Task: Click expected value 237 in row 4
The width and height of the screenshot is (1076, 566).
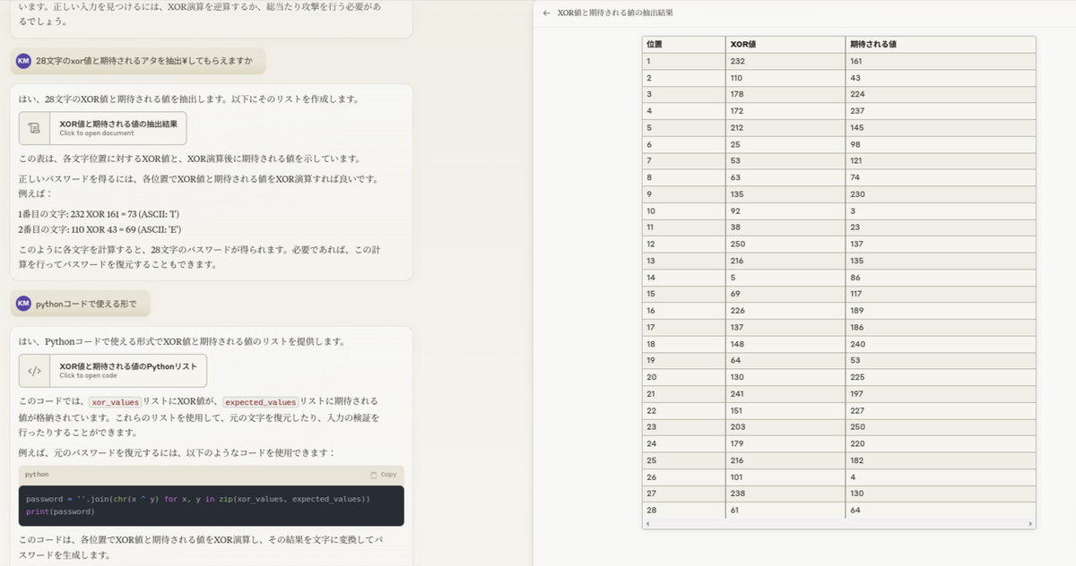Action: click(x=857, y=111)
